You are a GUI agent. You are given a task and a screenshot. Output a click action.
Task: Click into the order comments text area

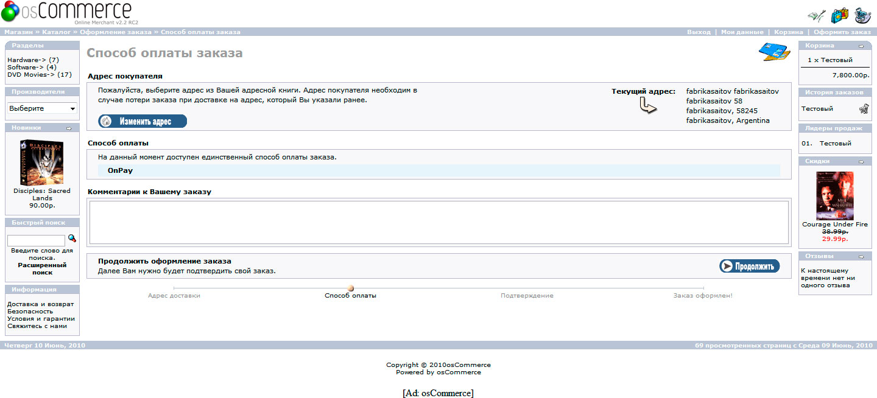pos(438,223)
